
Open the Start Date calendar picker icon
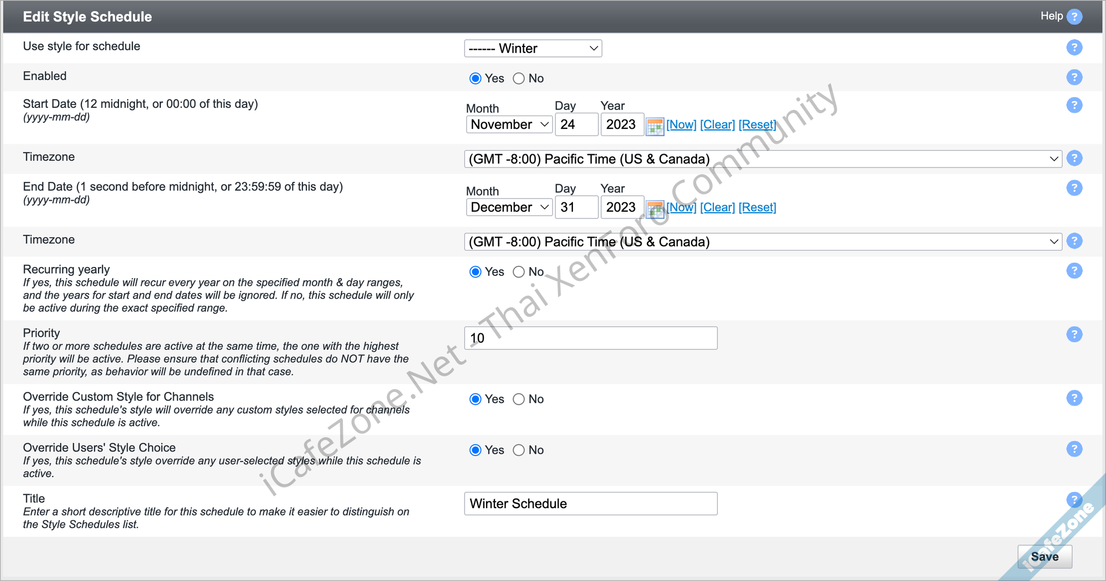pyautogui.click(x=655, y=126)
